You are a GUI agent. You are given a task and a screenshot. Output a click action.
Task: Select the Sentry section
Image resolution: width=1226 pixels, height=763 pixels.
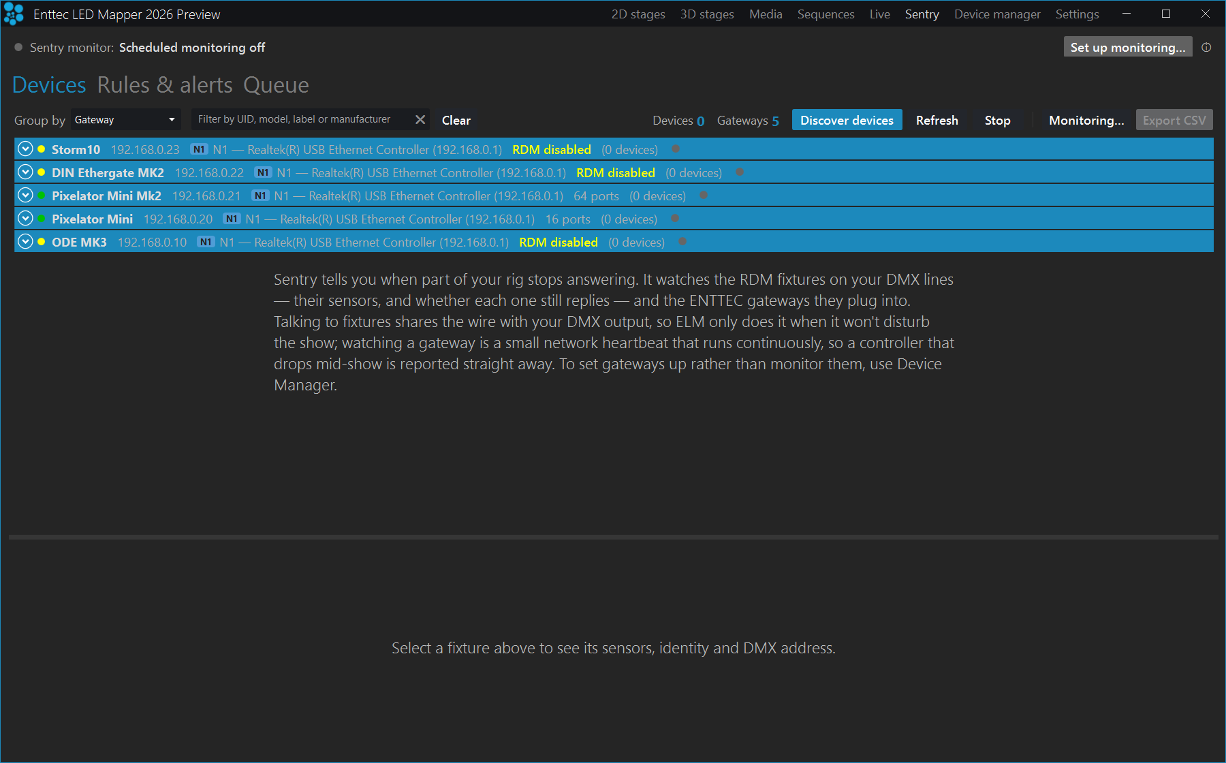pos(922,14)
